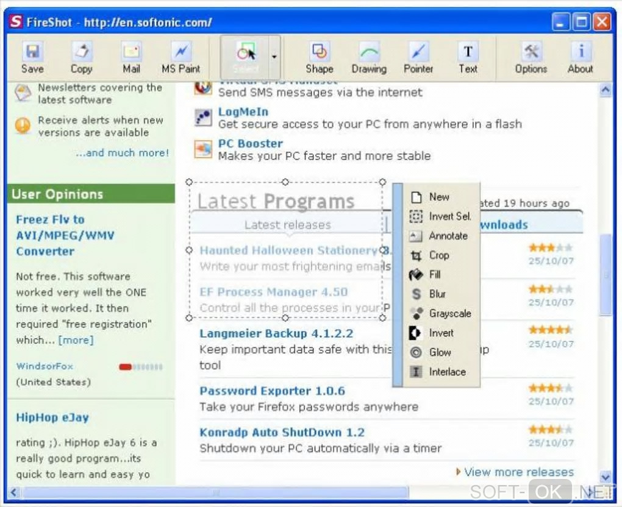This screenshot has height=507, width=622.
Task: Open WindsorFox user profile link
Action: [45, 366]
